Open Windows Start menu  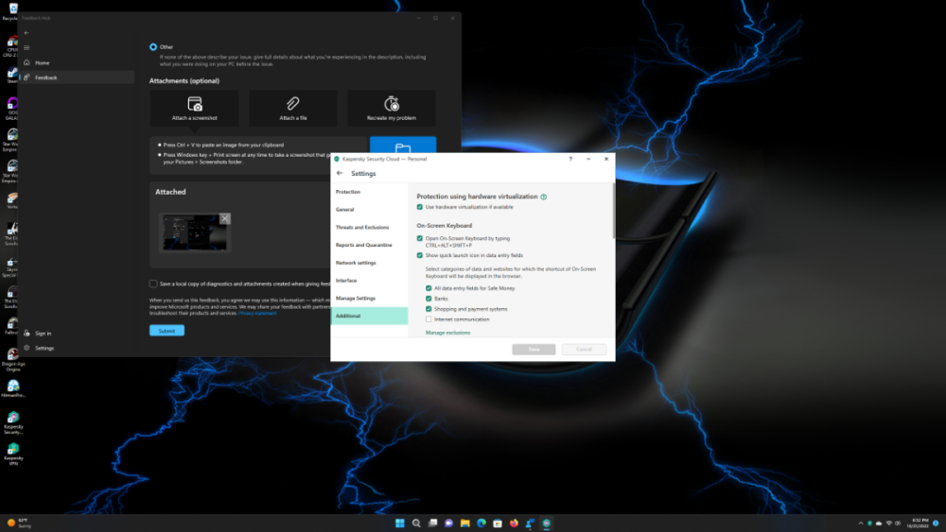399,523
